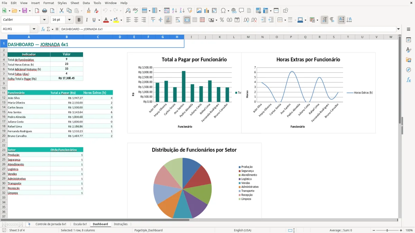Toggle Merge and Center Cells
This screenshot has width=415, height=233.
click(187, 20)
